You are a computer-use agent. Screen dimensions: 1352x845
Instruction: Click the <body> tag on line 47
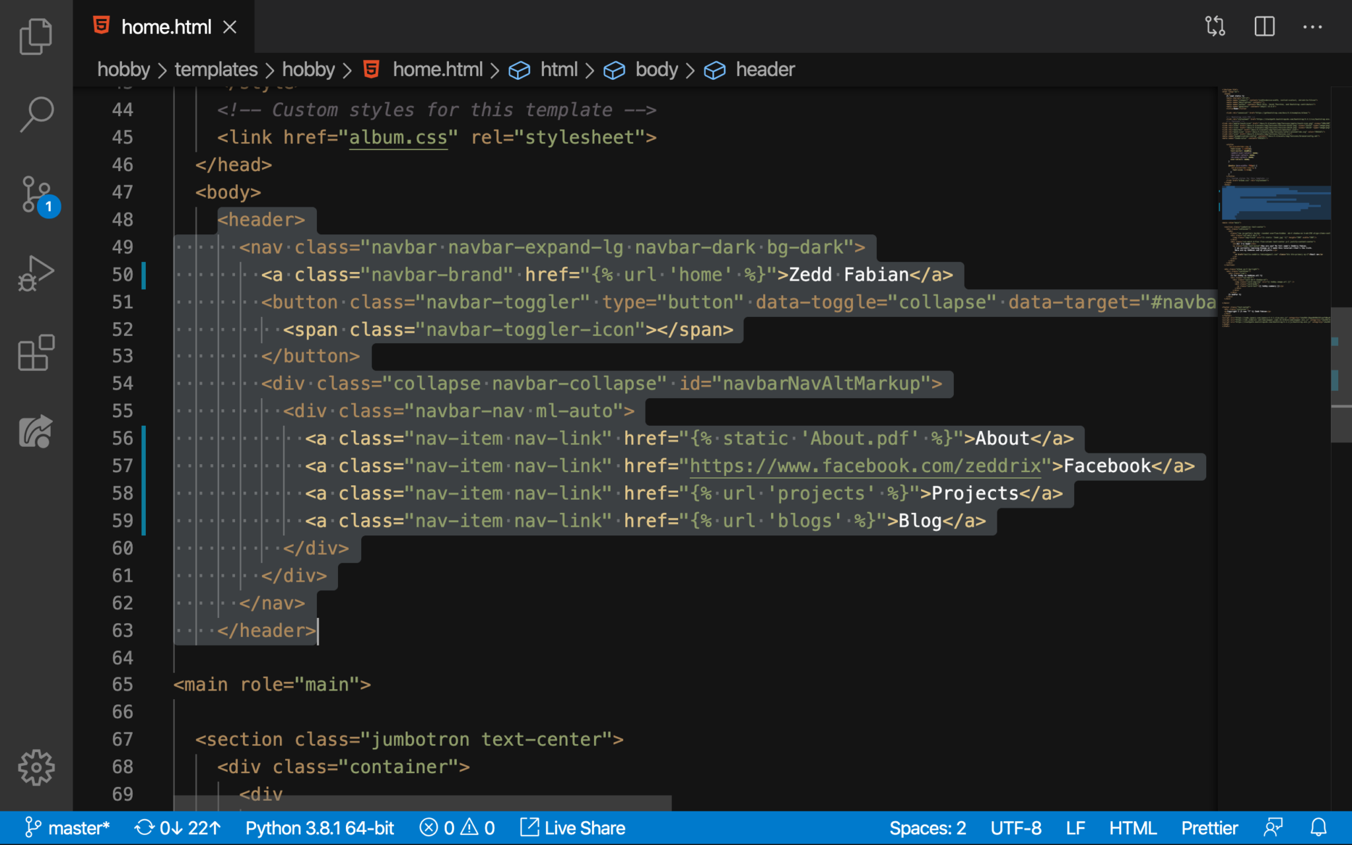point(228,192)
